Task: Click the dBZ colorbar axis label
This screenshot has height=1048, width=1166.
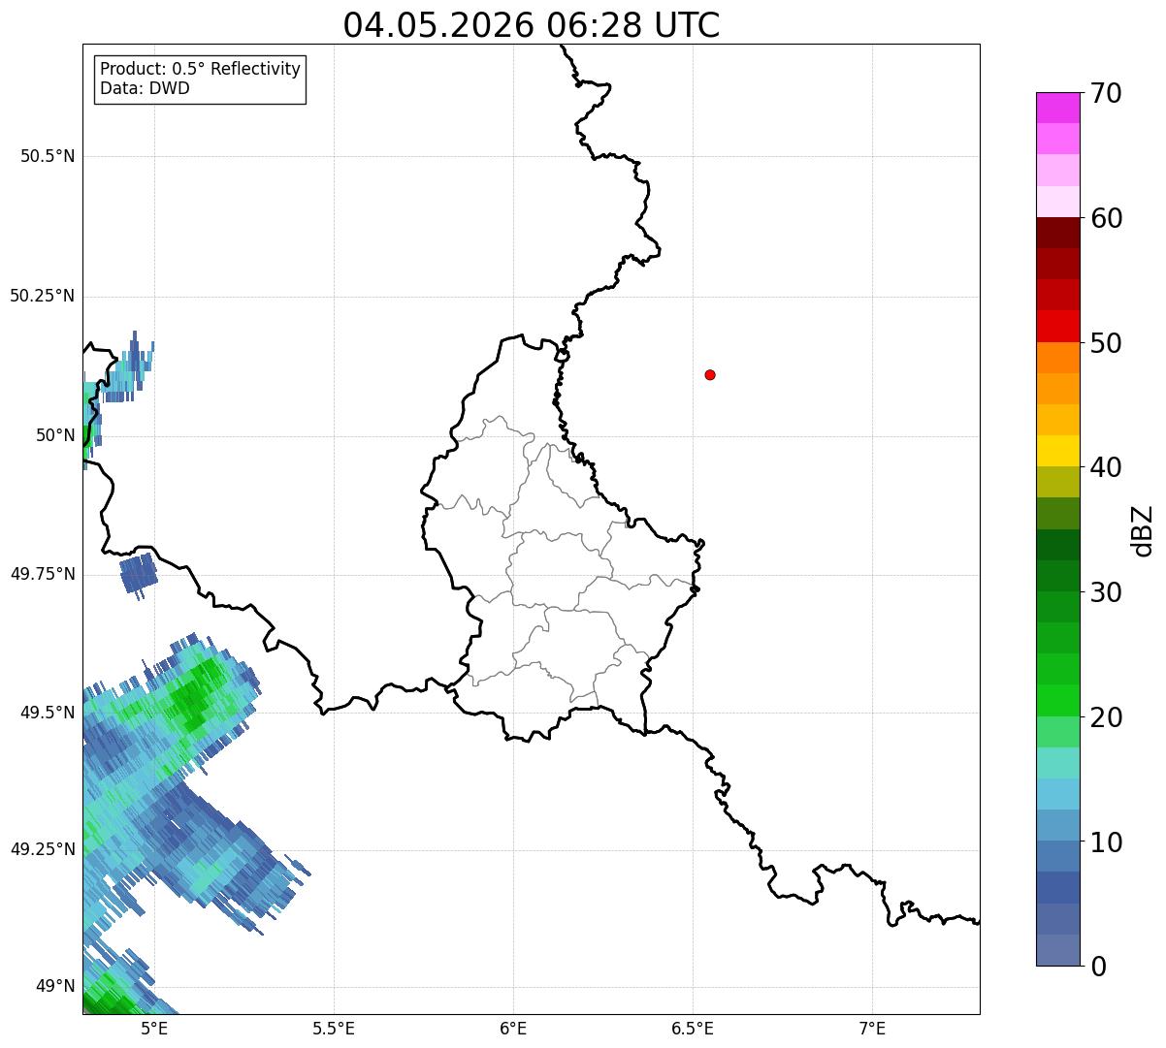Action: click(1143, 529)
